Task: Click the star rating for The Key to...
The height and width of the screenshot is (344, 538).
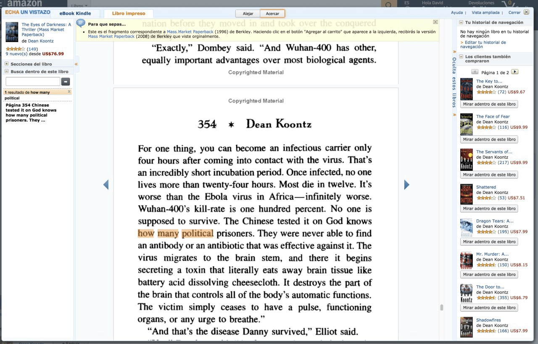Action: [x=486, y=92]
